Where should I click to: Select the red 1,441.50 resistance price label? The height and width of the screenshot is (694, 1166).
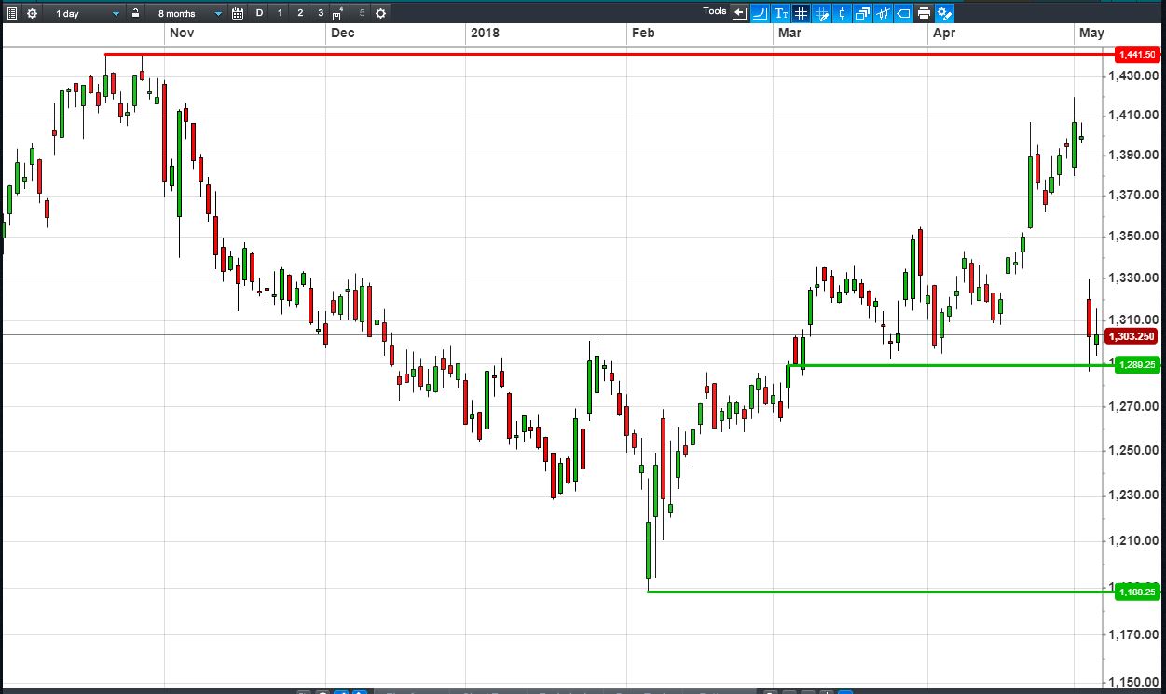(1137, 55)
